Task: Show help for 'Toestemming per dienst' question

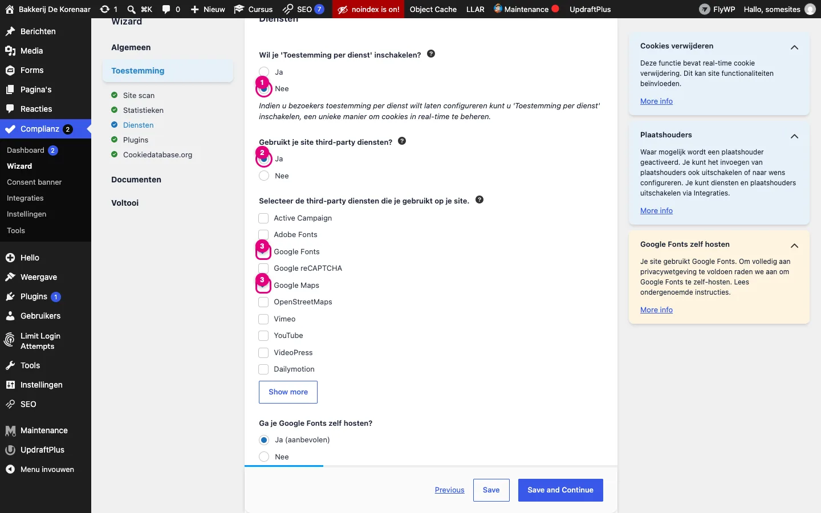Action: (431, 54)
